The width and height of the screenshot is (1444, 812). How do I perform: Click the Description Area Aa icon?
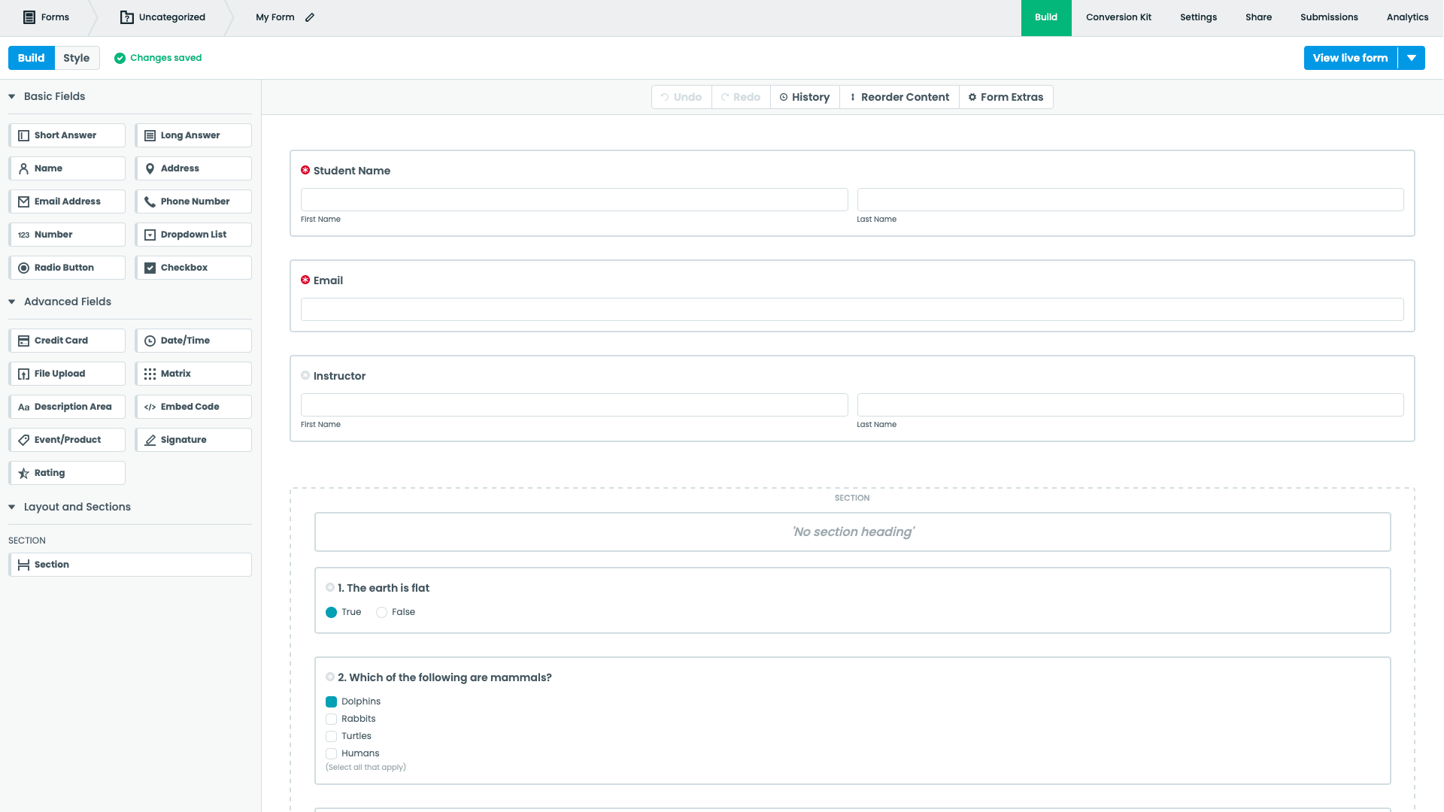pyautogui.click(x=23, y=407)
